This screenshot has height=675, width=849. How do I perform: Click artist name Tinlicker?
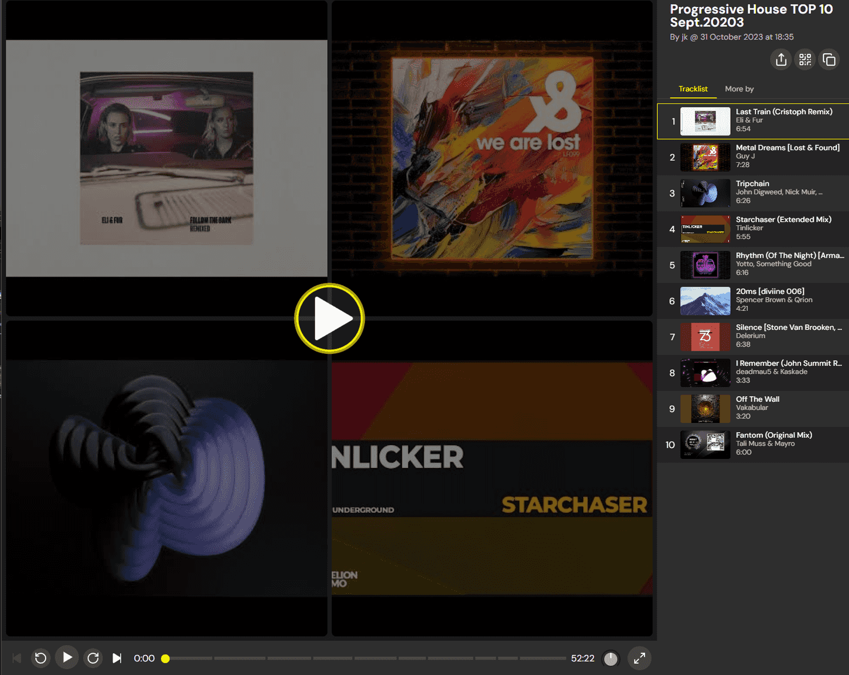(x=749, y=228)
